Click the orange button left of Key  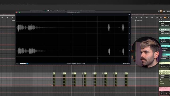pos(161,11)
